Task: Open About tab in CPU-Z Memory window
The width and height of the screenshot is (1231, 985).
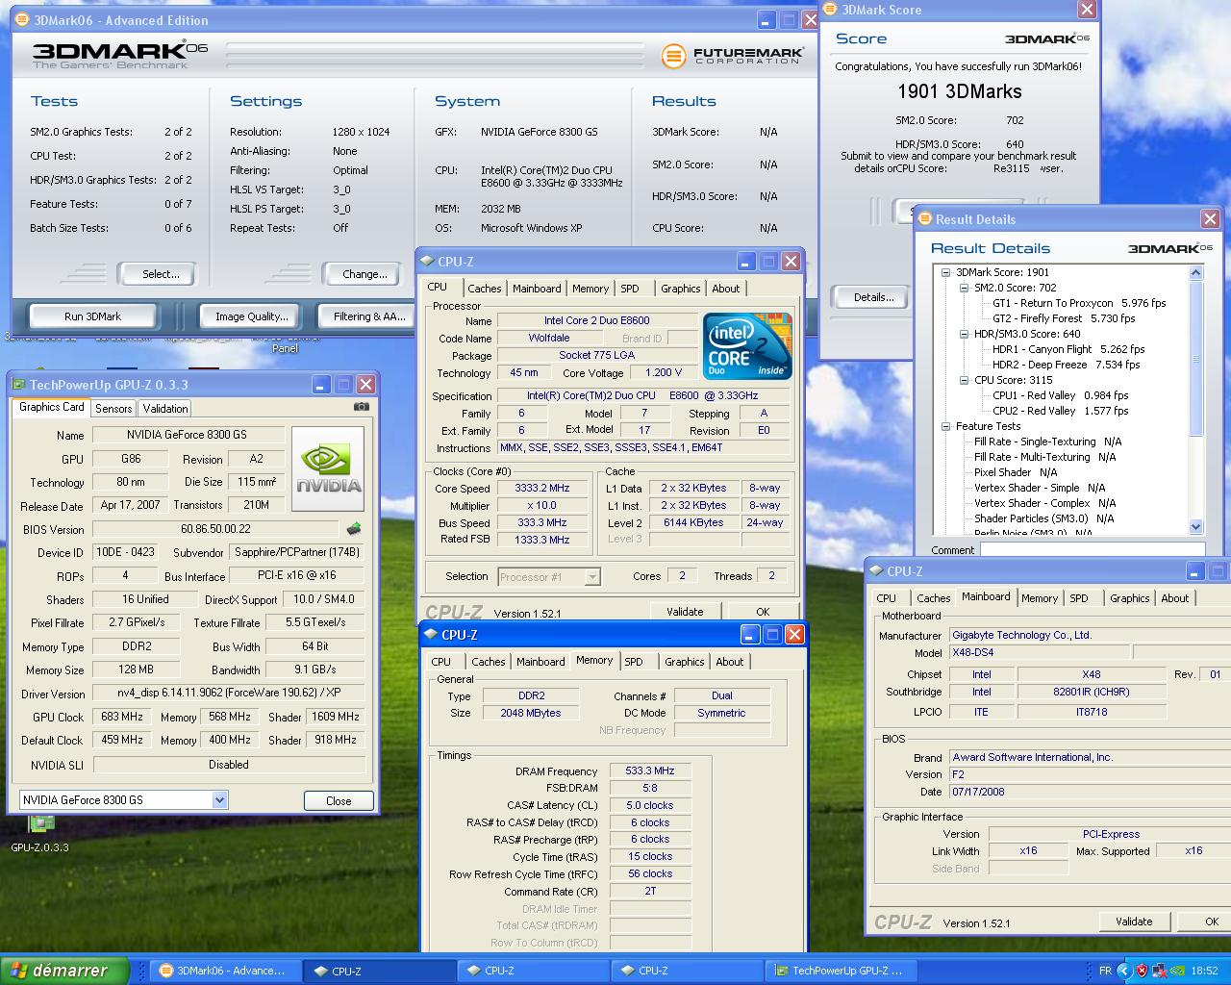Action: tap(730, 662)
